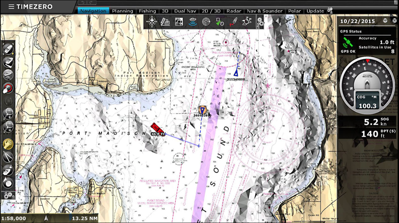
Task: Click the compass rose orientation icon
Action: coord(151,22)
